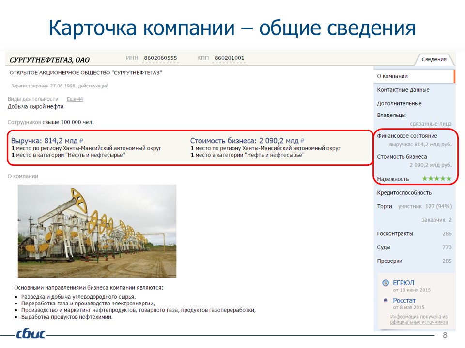
Task: Click the Еще 44 activities link
Action: [x=75, y=99]
